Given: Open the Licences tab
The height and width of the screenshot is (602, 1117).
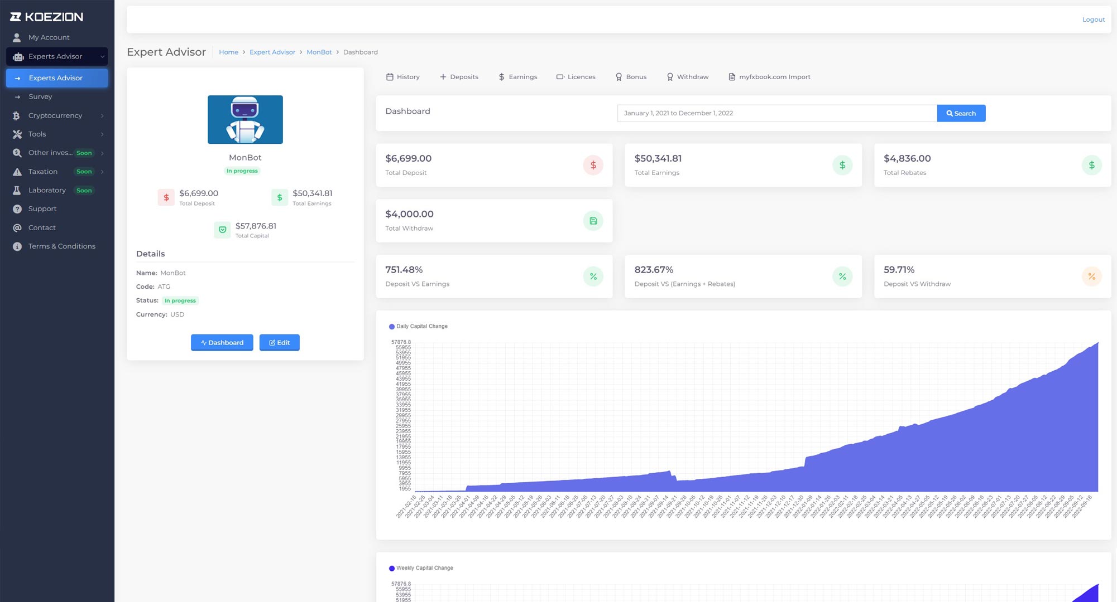Looking at the screenshot, I should 576,77.
